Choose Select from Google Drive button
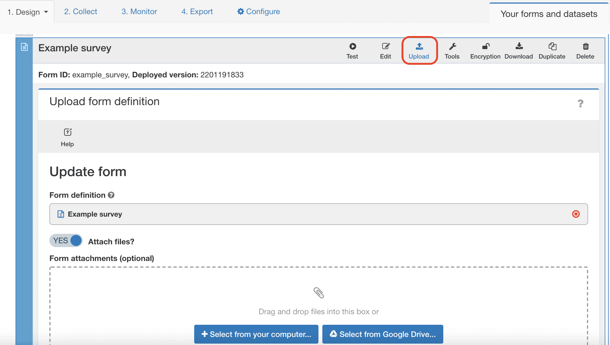The image size is (610, 345). pos(383,334)
